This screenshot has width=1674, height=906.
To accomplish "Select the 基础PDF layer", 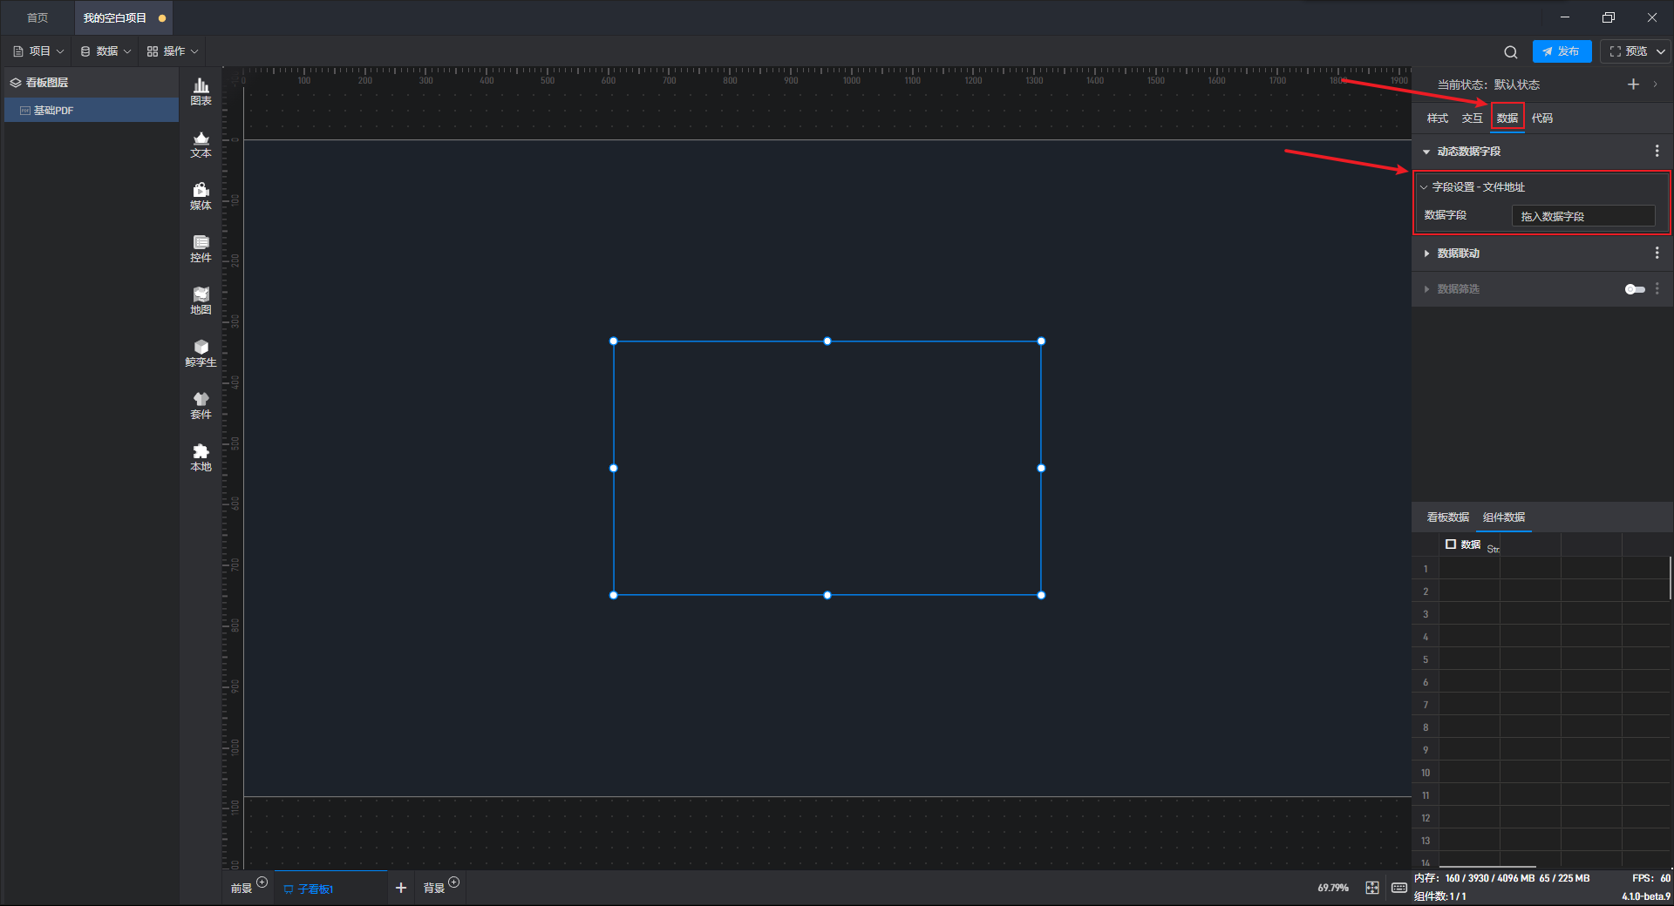I will point(92,111).
